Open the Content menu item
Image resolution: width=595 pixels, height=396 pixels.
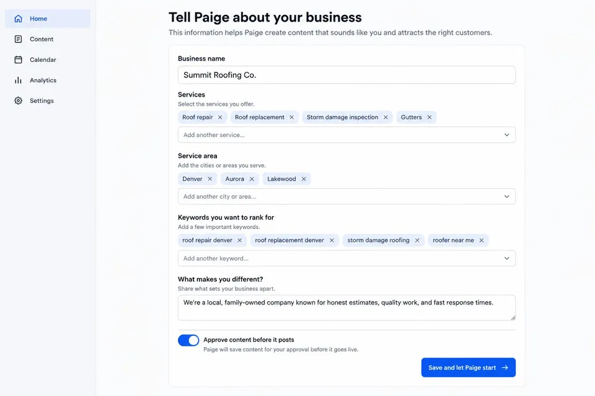[x=48, y=39]
